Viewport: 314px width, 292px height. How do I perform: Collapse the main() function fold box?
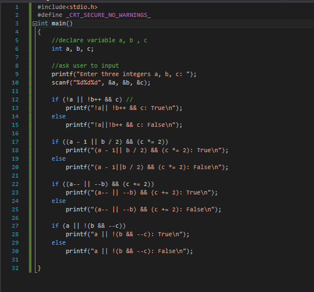[x=35, y=24]
